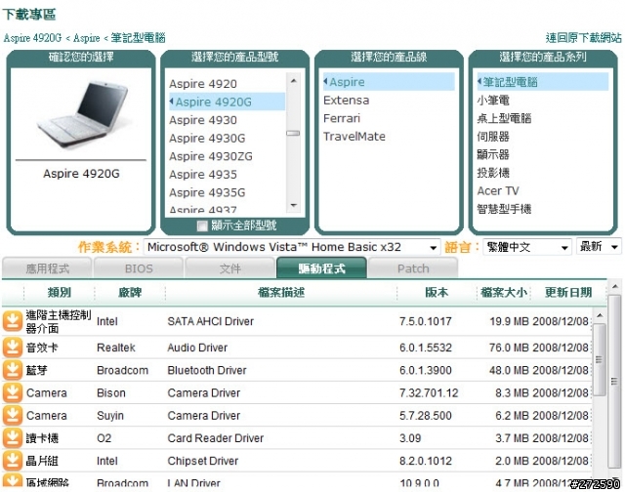Select Aspire 4920 in model list
This screenshot has height=492, width=625.
click(x=203, y=84)
